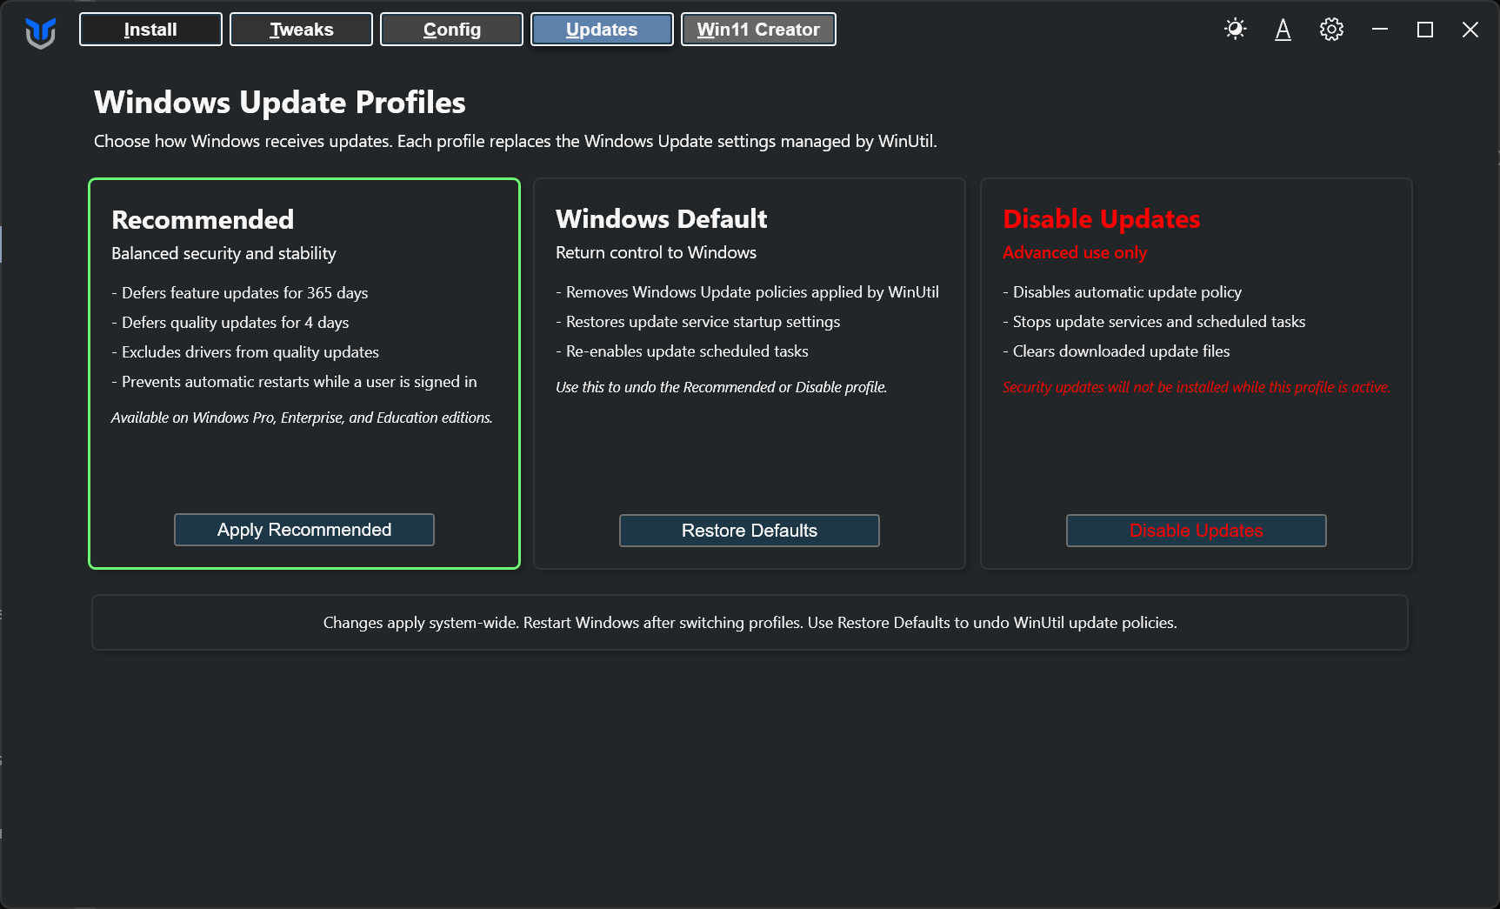The height and width of the screenshot is (909, 1500).
Task: Open the Win11 Creator tab
Action: pyautogui.click(x=758, y=30)
